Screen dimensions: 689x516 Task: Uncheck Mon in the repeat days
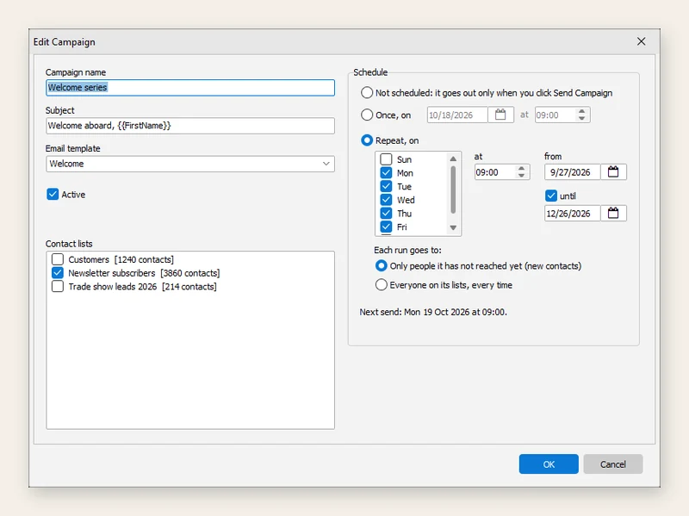pyautogui.click(x=386, y=173)
